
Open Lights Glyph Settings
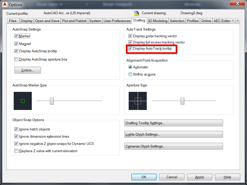click(173, 134)
